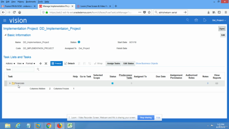Open the page actions three-dots menu
The image size is (229, 129).
point(140,13)
